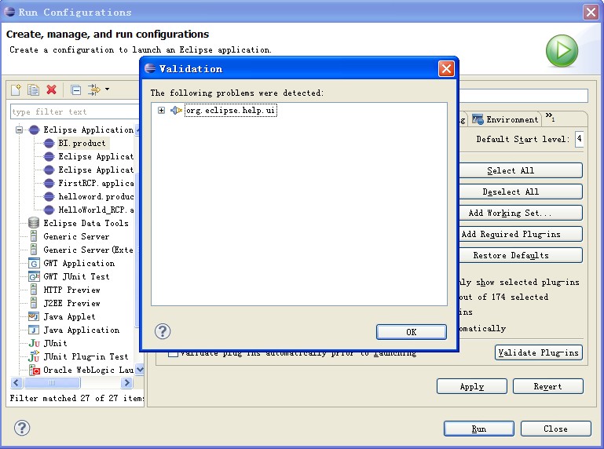
Task: Expand the org.eclipse.help.ui problem node
Action: (x=161, y=111)
